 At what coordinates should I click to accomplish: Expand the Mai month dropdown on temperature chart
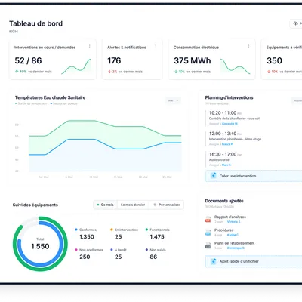[x=173, y=100]
